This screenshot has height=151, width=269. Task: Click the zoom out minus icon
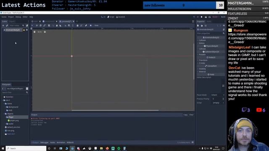[34, 32]
